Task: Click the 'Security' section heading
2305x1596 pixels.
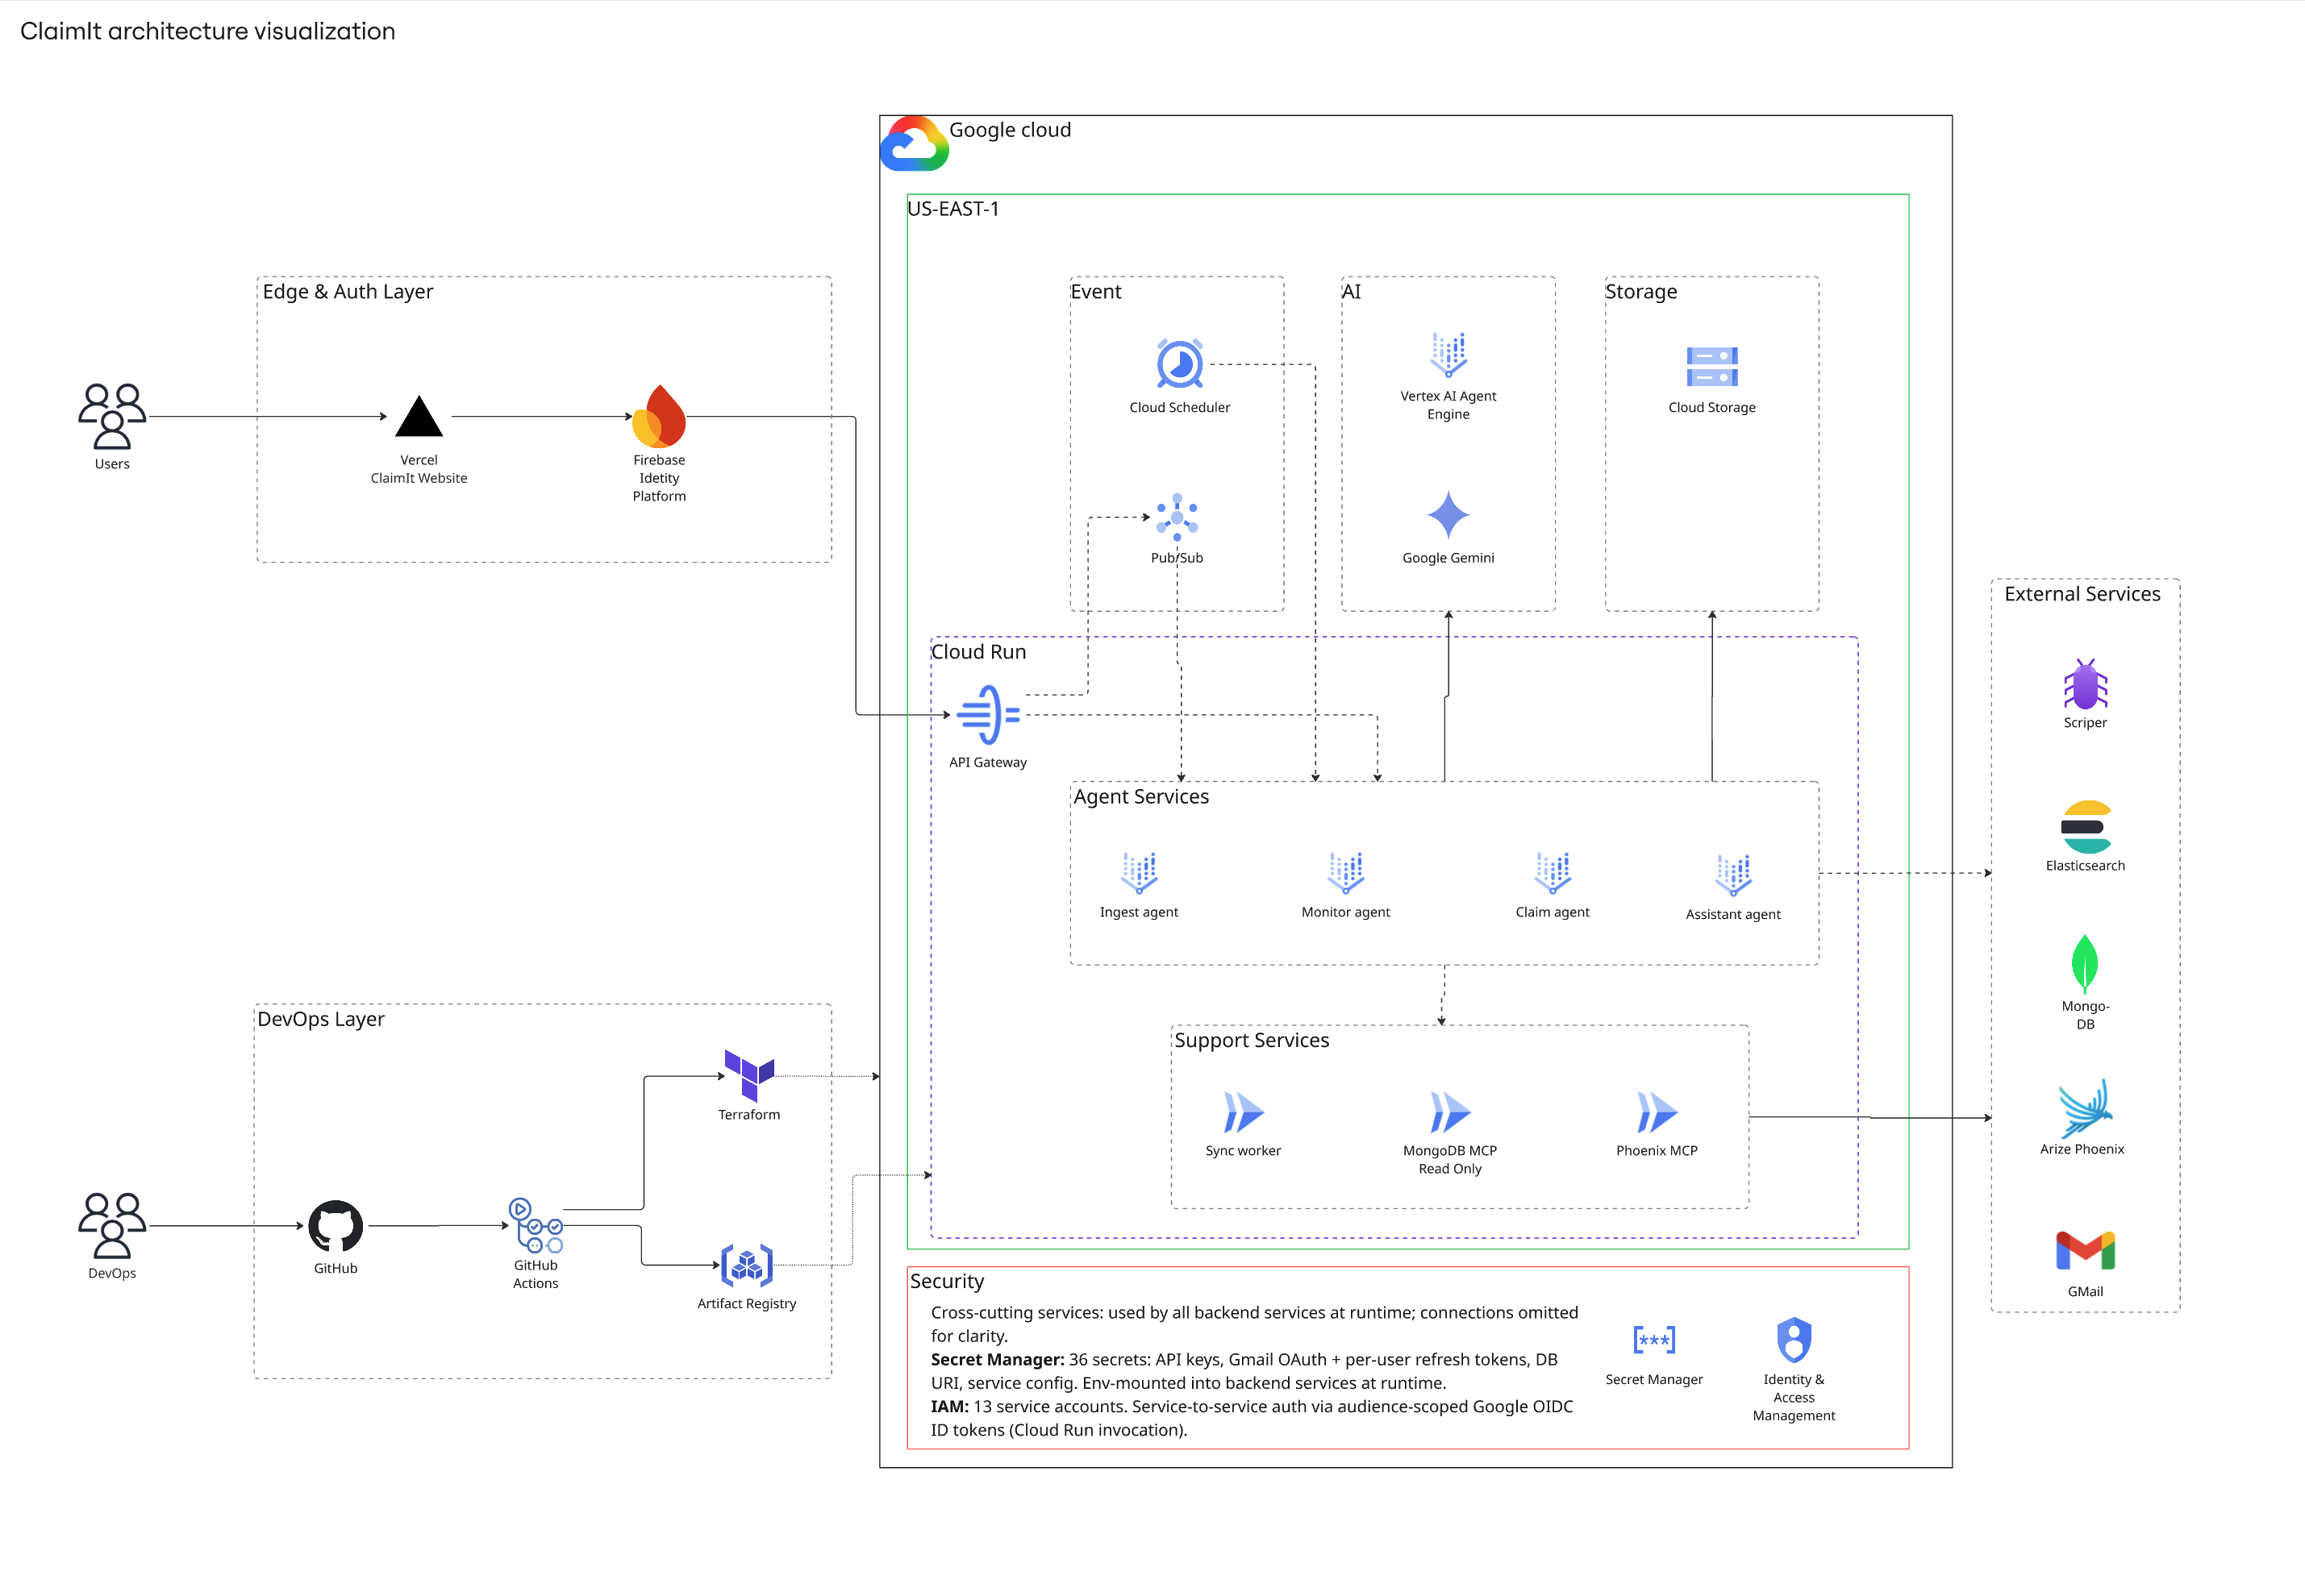Action: tap(946, 1281)
